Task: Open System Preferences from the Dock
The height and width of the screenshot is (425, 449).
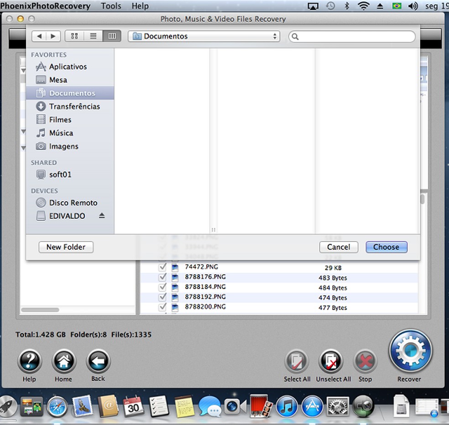Action: click(338, 407)
